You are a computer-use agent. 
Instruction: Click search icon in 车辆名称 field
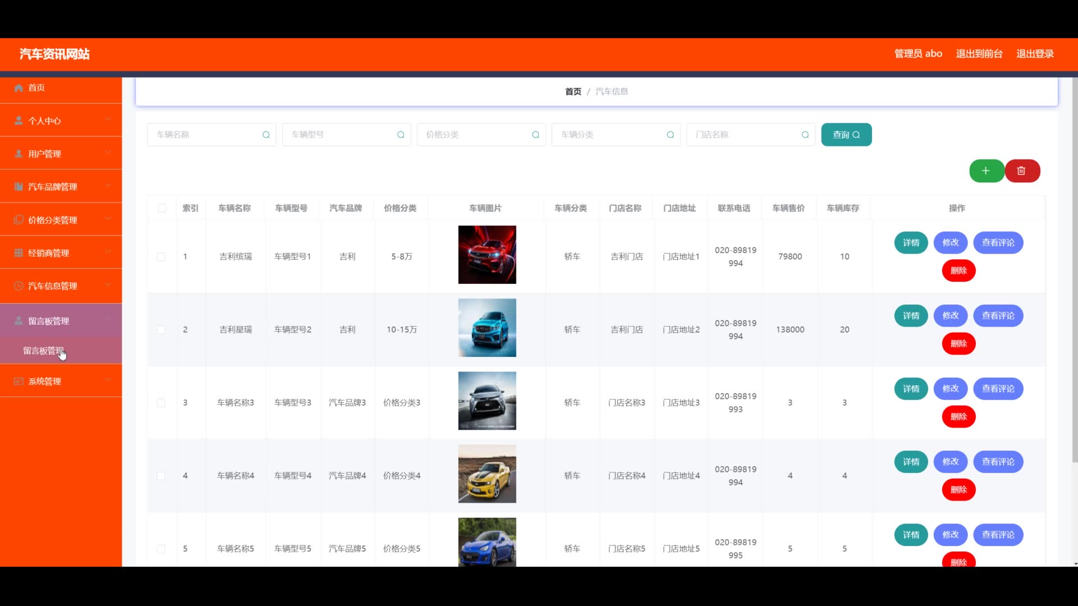[266, 135]
